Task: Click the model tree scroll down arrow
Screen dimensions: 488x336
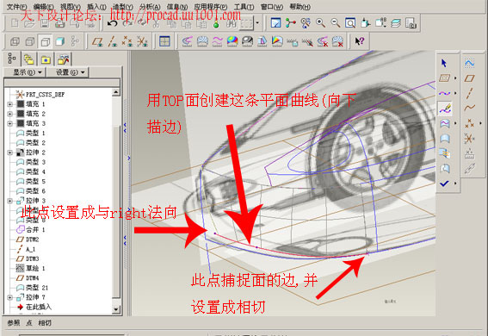Action: pyautogui.click(x=116, y=309)
